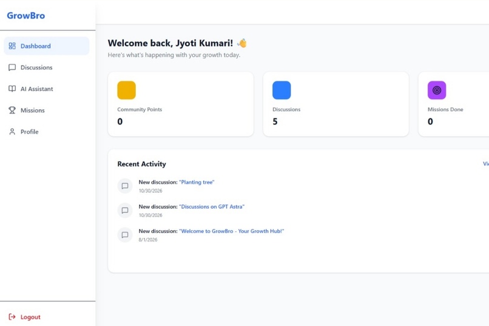Open "Welcome to GrowBro - Your Growth Hub!" link
The image size is (489, 326).
tap(232, 231)
